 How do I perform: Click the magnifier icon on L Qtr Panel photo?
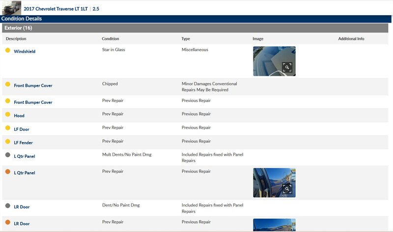(287, 189)
